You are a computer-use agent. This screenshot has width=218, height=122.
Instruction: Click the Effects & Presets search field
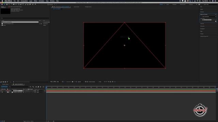tap(208, 17)
